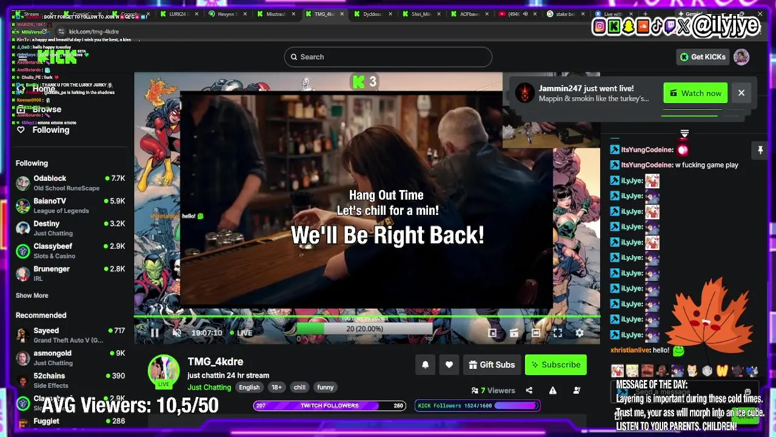Screen dimensions: 776x437
Task: Switch to the Dyddoss browser tab
Action: [373, 14]
